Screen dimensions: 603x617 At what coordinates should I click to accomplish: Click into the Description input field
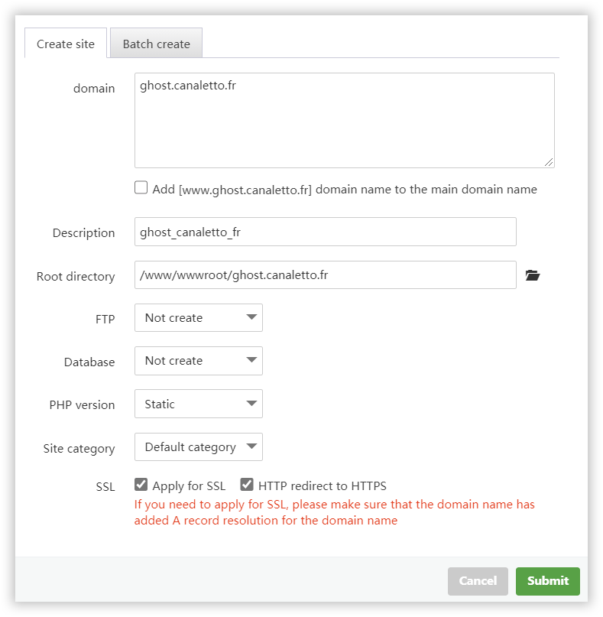coord(325,232)
